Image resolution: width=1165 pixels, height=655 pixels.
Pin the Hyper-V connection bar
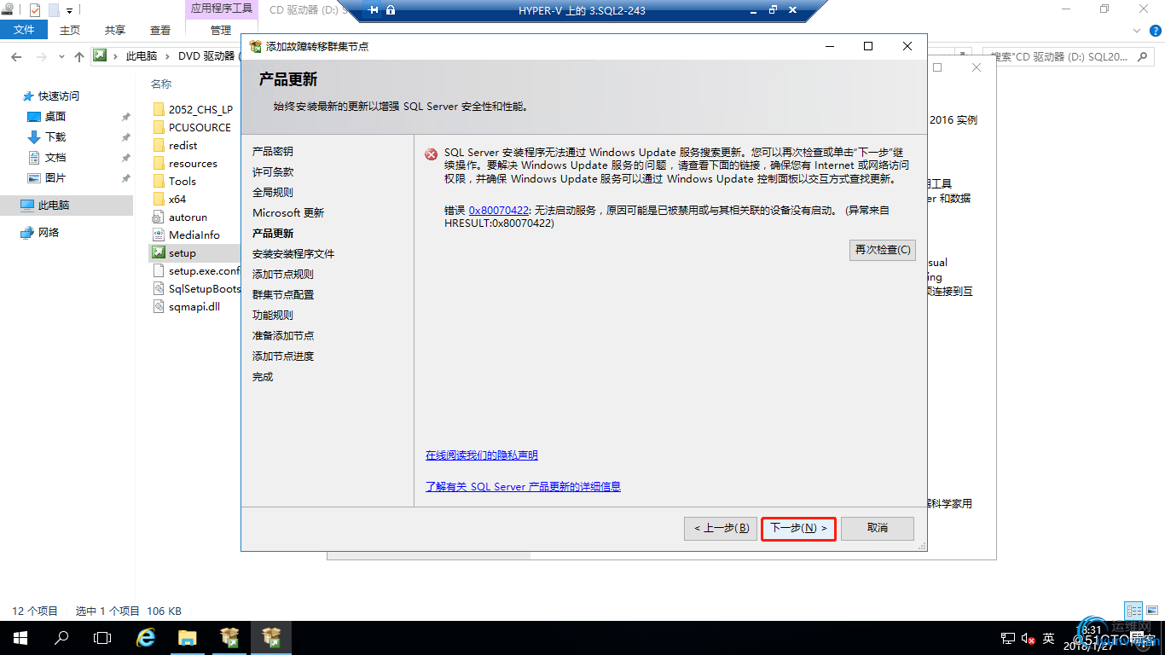point(373,10)
